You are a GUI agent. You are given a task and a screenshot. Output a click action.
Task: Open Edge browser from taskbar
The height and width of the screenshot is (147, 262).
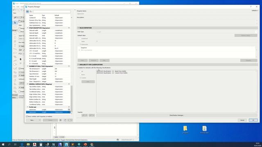(x=22, y=144)
